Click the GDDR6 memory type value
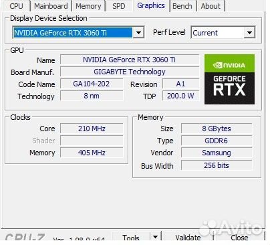 tap(217, 141)
